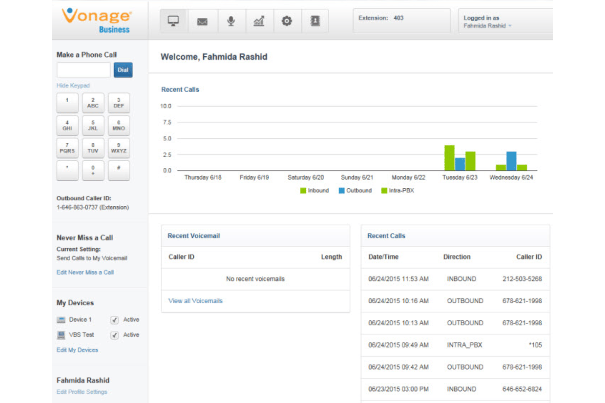Click Wednesday 6/24 outbound blue bar
The image size is (605, 403).
click(x=511, y=161)
